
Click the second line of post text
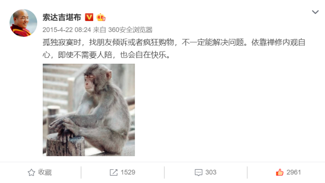(107, 55)
